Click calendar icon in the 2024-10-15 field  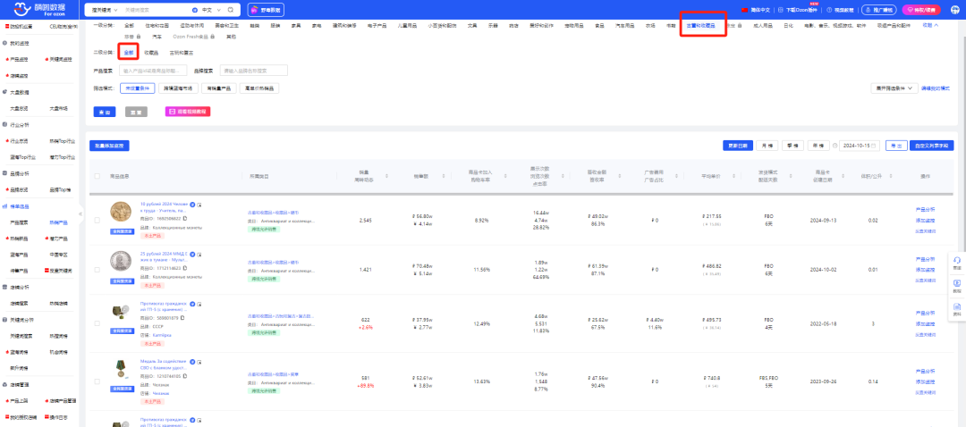(x=873, y=146)
